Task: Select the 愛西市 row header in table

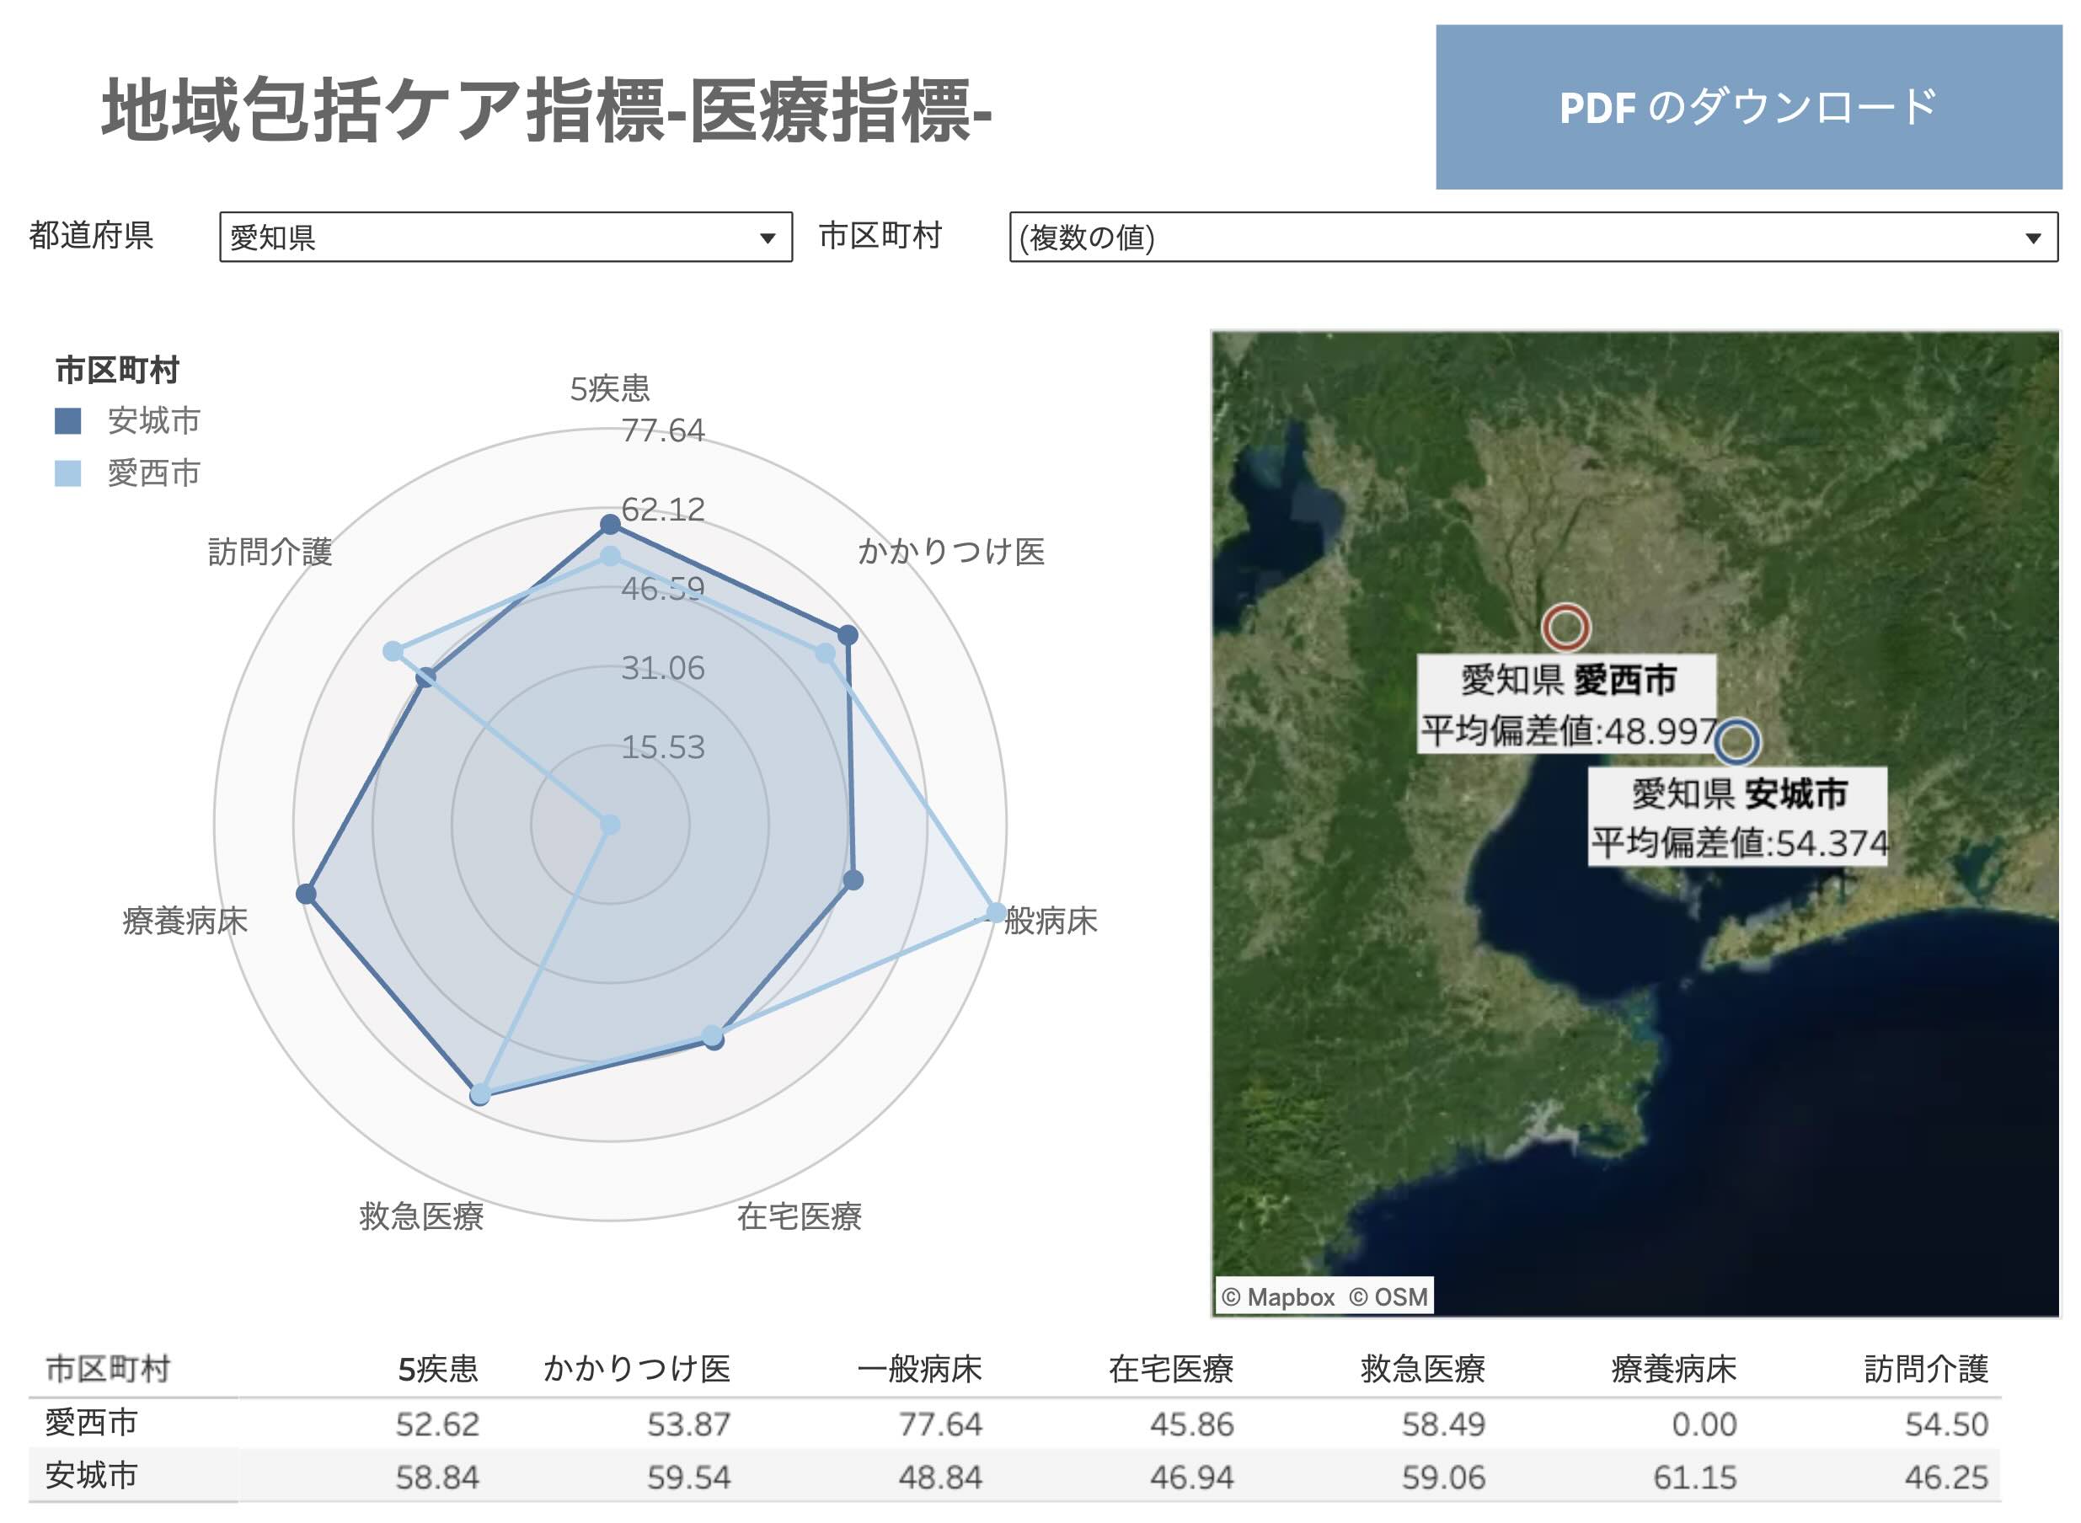Action: pos(91,1423)
